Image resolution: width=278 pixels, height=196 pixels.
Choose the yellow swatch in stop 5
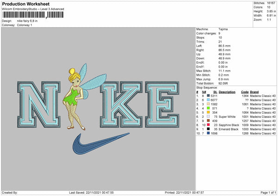208,112
